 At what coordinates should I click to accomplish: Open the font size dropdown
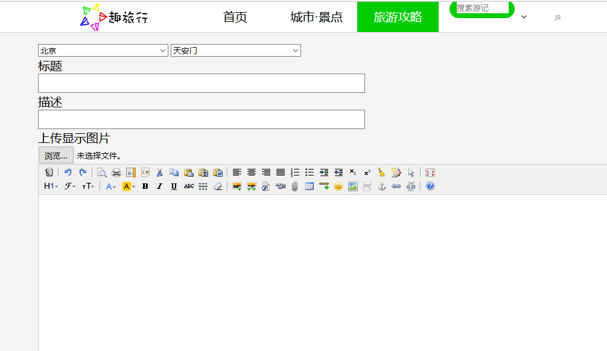(x=88, y=186)
